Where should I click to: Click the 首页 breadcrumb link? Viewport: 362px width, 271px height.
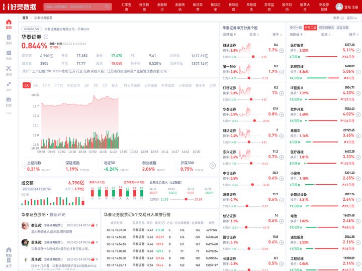pyautogui.click(x=25, y=18)
